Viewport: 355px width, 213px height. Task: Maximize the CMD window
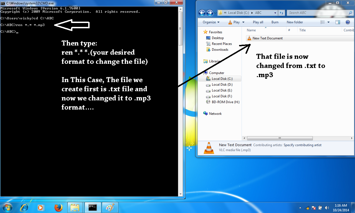coord(166,2)
